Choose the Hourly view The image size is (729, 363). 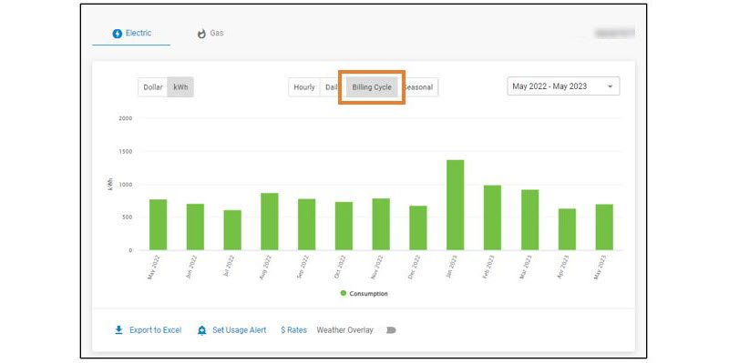pyautogui.click(x=304, y=87)
